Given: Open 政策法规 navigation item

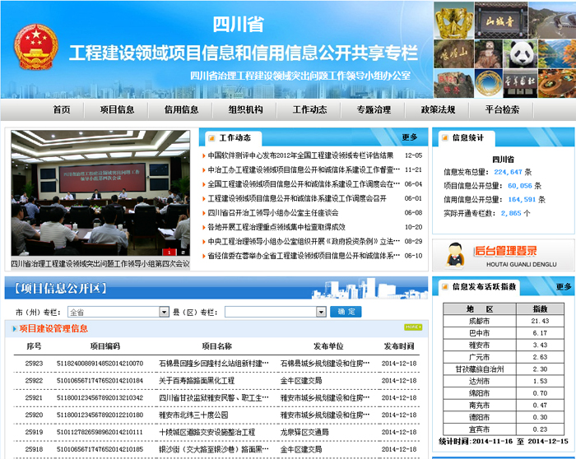Looking at the screenshot, I should click(438, 109).
